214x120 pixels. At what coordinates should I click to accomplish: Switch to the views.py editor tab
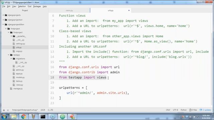(x=69, y=10)
